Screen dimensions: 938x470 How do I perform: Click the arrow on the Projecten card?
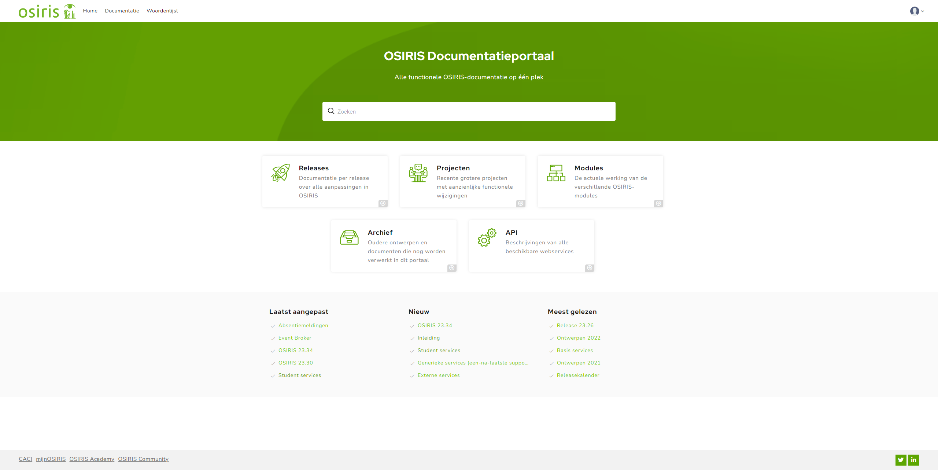point(521,203)
